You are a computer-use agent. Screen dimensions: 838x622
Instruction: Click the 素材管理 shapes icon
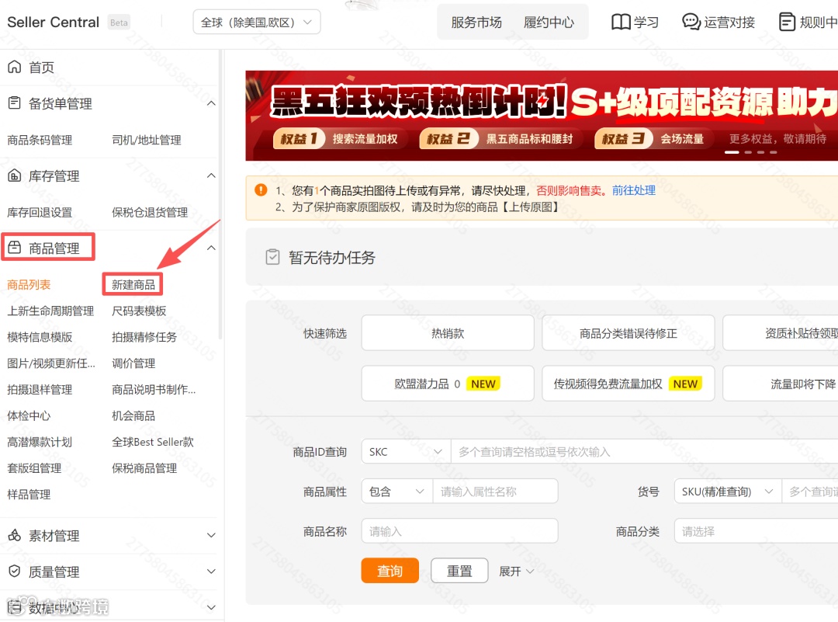pos(15,535)
